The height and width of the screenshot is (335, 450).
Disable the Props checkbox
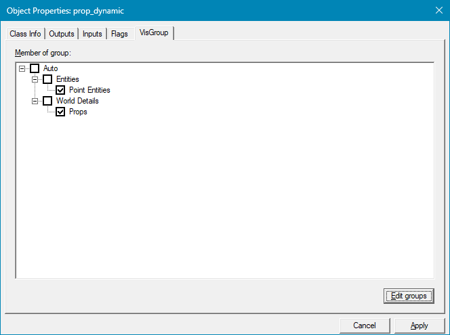click(60, 112)
